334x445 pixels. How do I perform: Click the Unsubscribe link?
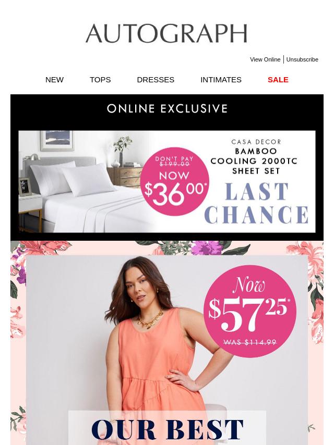coord(302,59)
